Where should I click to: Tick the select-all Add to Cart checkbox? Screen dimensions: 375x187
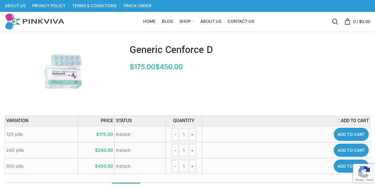(x=339, y=121)
